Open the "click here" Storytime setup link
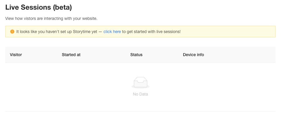The image size is (282, 123). coord(112,32)
